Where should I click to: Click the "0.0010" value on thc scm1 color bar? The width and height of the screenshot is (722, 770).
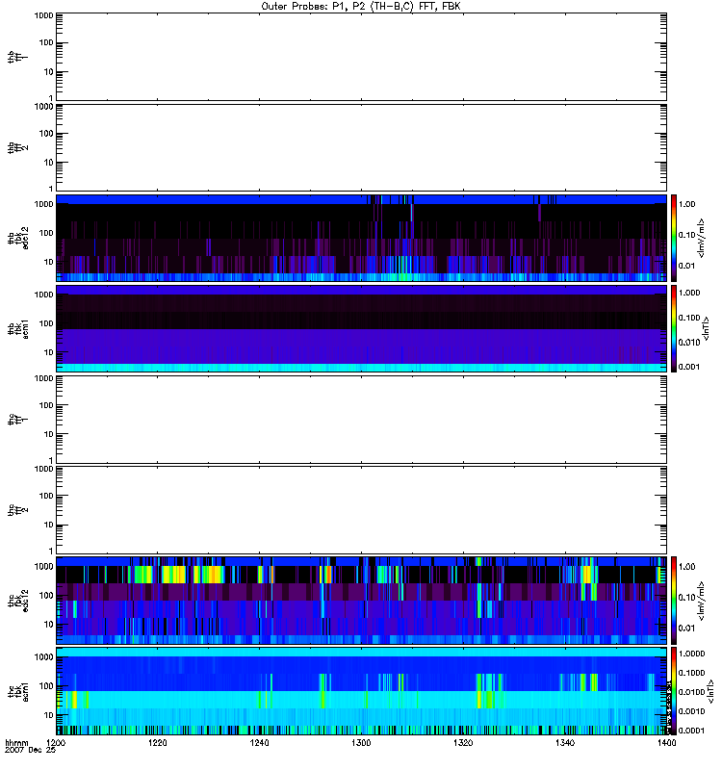pyautogui.click(x=691, y=711)
